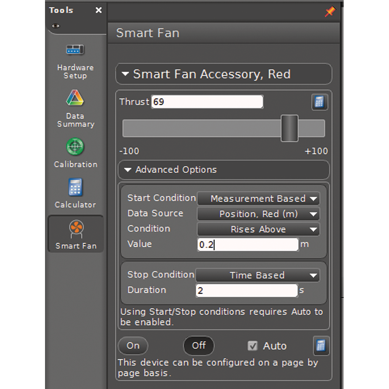This screenshot has height=389, width=389.
Task: Open the Stop Condition Time Based dropdown
Action: click(257, 275)
